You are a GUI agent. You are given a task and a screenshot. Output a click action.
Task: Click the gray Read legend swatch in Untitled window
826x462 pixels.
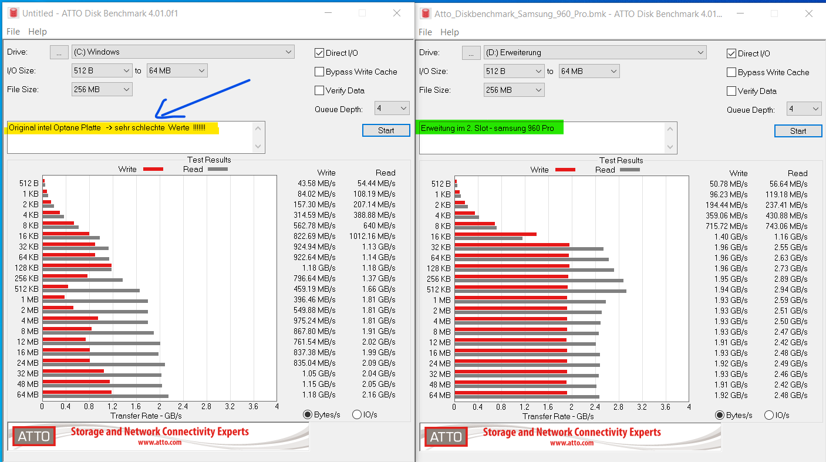(217, 169)
